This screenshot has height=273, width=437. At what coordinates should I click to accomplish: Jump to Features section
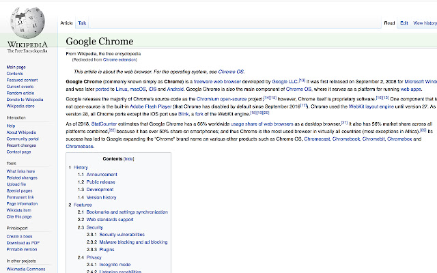pos(83,205)
